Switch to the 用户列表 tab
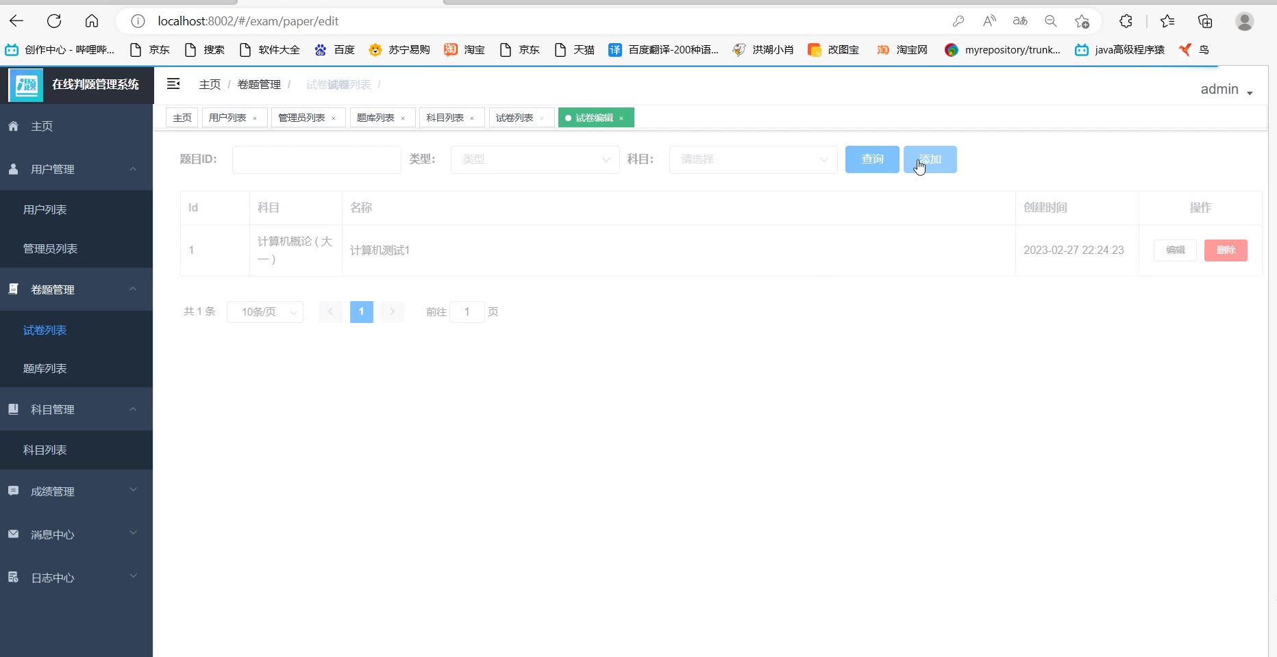Screen dimensions: 1277x657 click(x=227, y=118)
